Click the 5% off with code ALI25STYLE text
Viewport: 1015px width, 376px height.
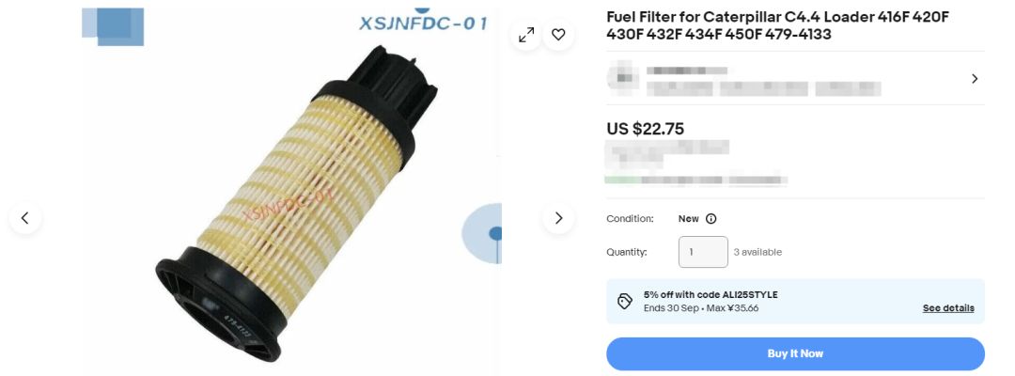point(710,295)
